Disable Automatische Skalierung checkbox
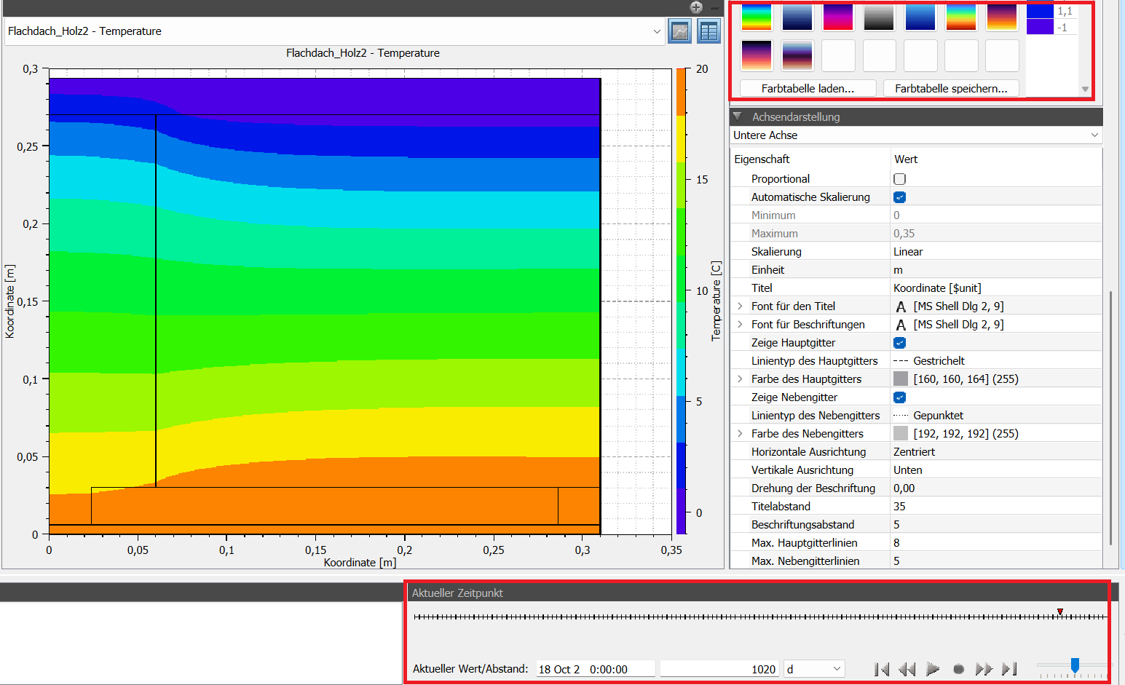Viewport: 1125px width, 685px height. pyautogui.click(x=900, y=197)
